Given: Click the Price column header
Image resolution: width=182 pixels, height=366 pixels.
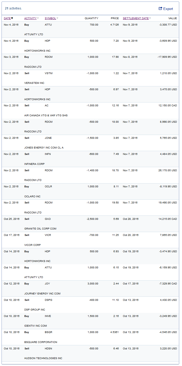Looking at the screenshot, I should (x=115, y=18).
